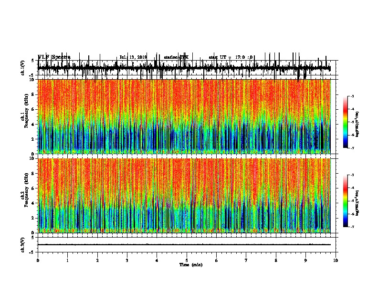378x292 pixels.
Task: Click the "10" frequency tick of ch.1 spectrogram
Action: click(31, 80)
